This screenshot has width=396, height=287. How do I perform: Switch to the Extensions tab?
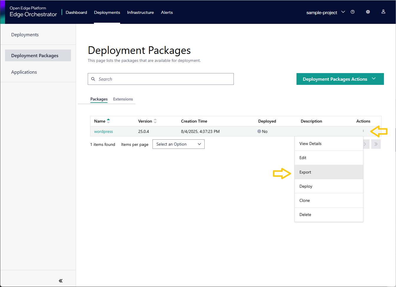click(123, 99)
